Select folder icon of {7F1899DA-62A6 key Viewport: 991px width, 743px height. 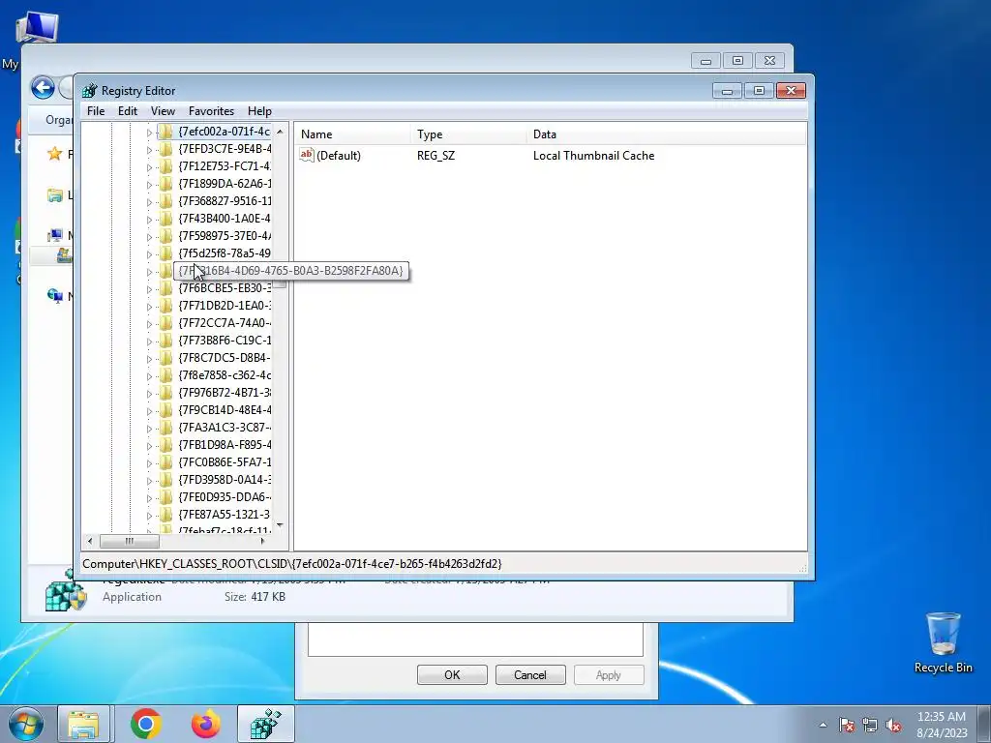point(165,184)
